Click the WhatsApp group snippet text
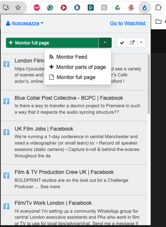The width and height of the screenshot is (166, 227). coord(77,217)
